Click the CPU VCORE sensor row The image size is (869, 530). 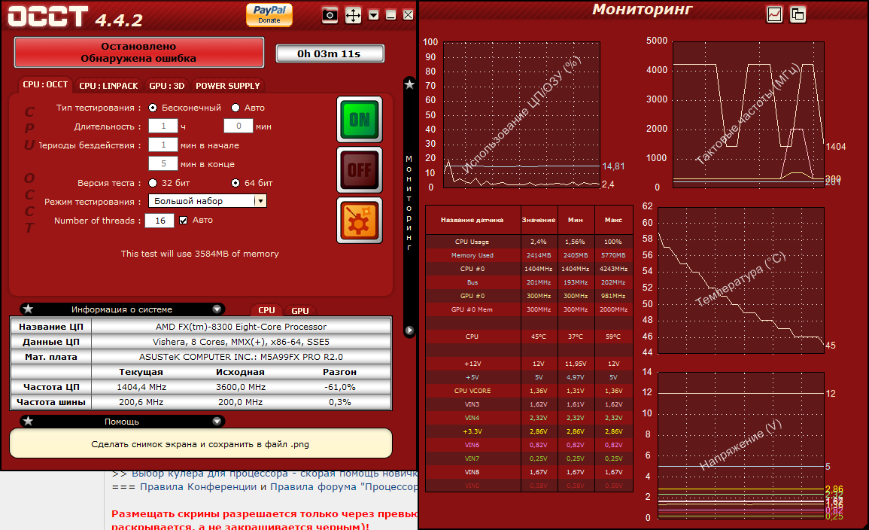[x=529, y=391]
